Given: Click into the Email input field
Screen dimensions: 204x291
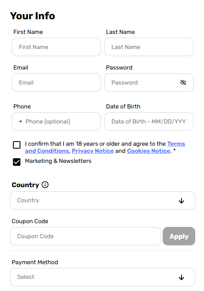Looking at the screenshot, I should pos(56,82).
